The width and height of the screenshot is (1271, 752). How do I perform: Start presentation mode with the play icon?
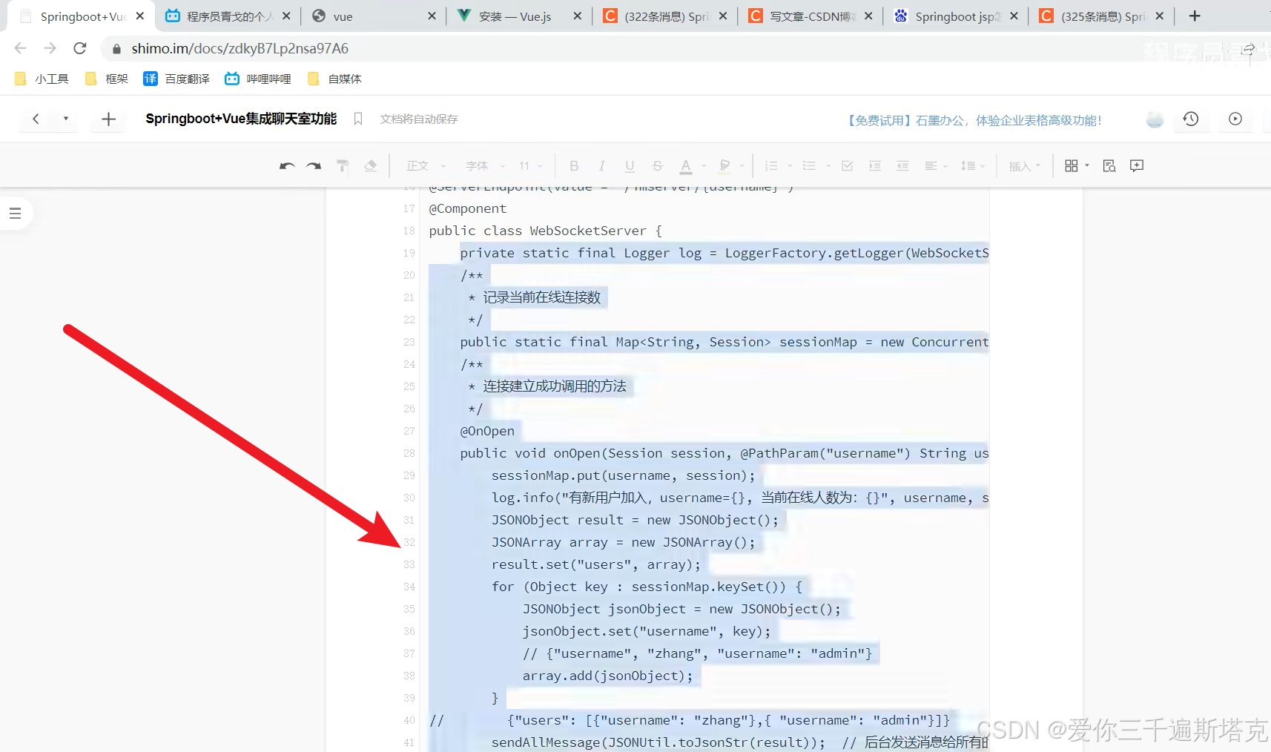point(1234,119)
